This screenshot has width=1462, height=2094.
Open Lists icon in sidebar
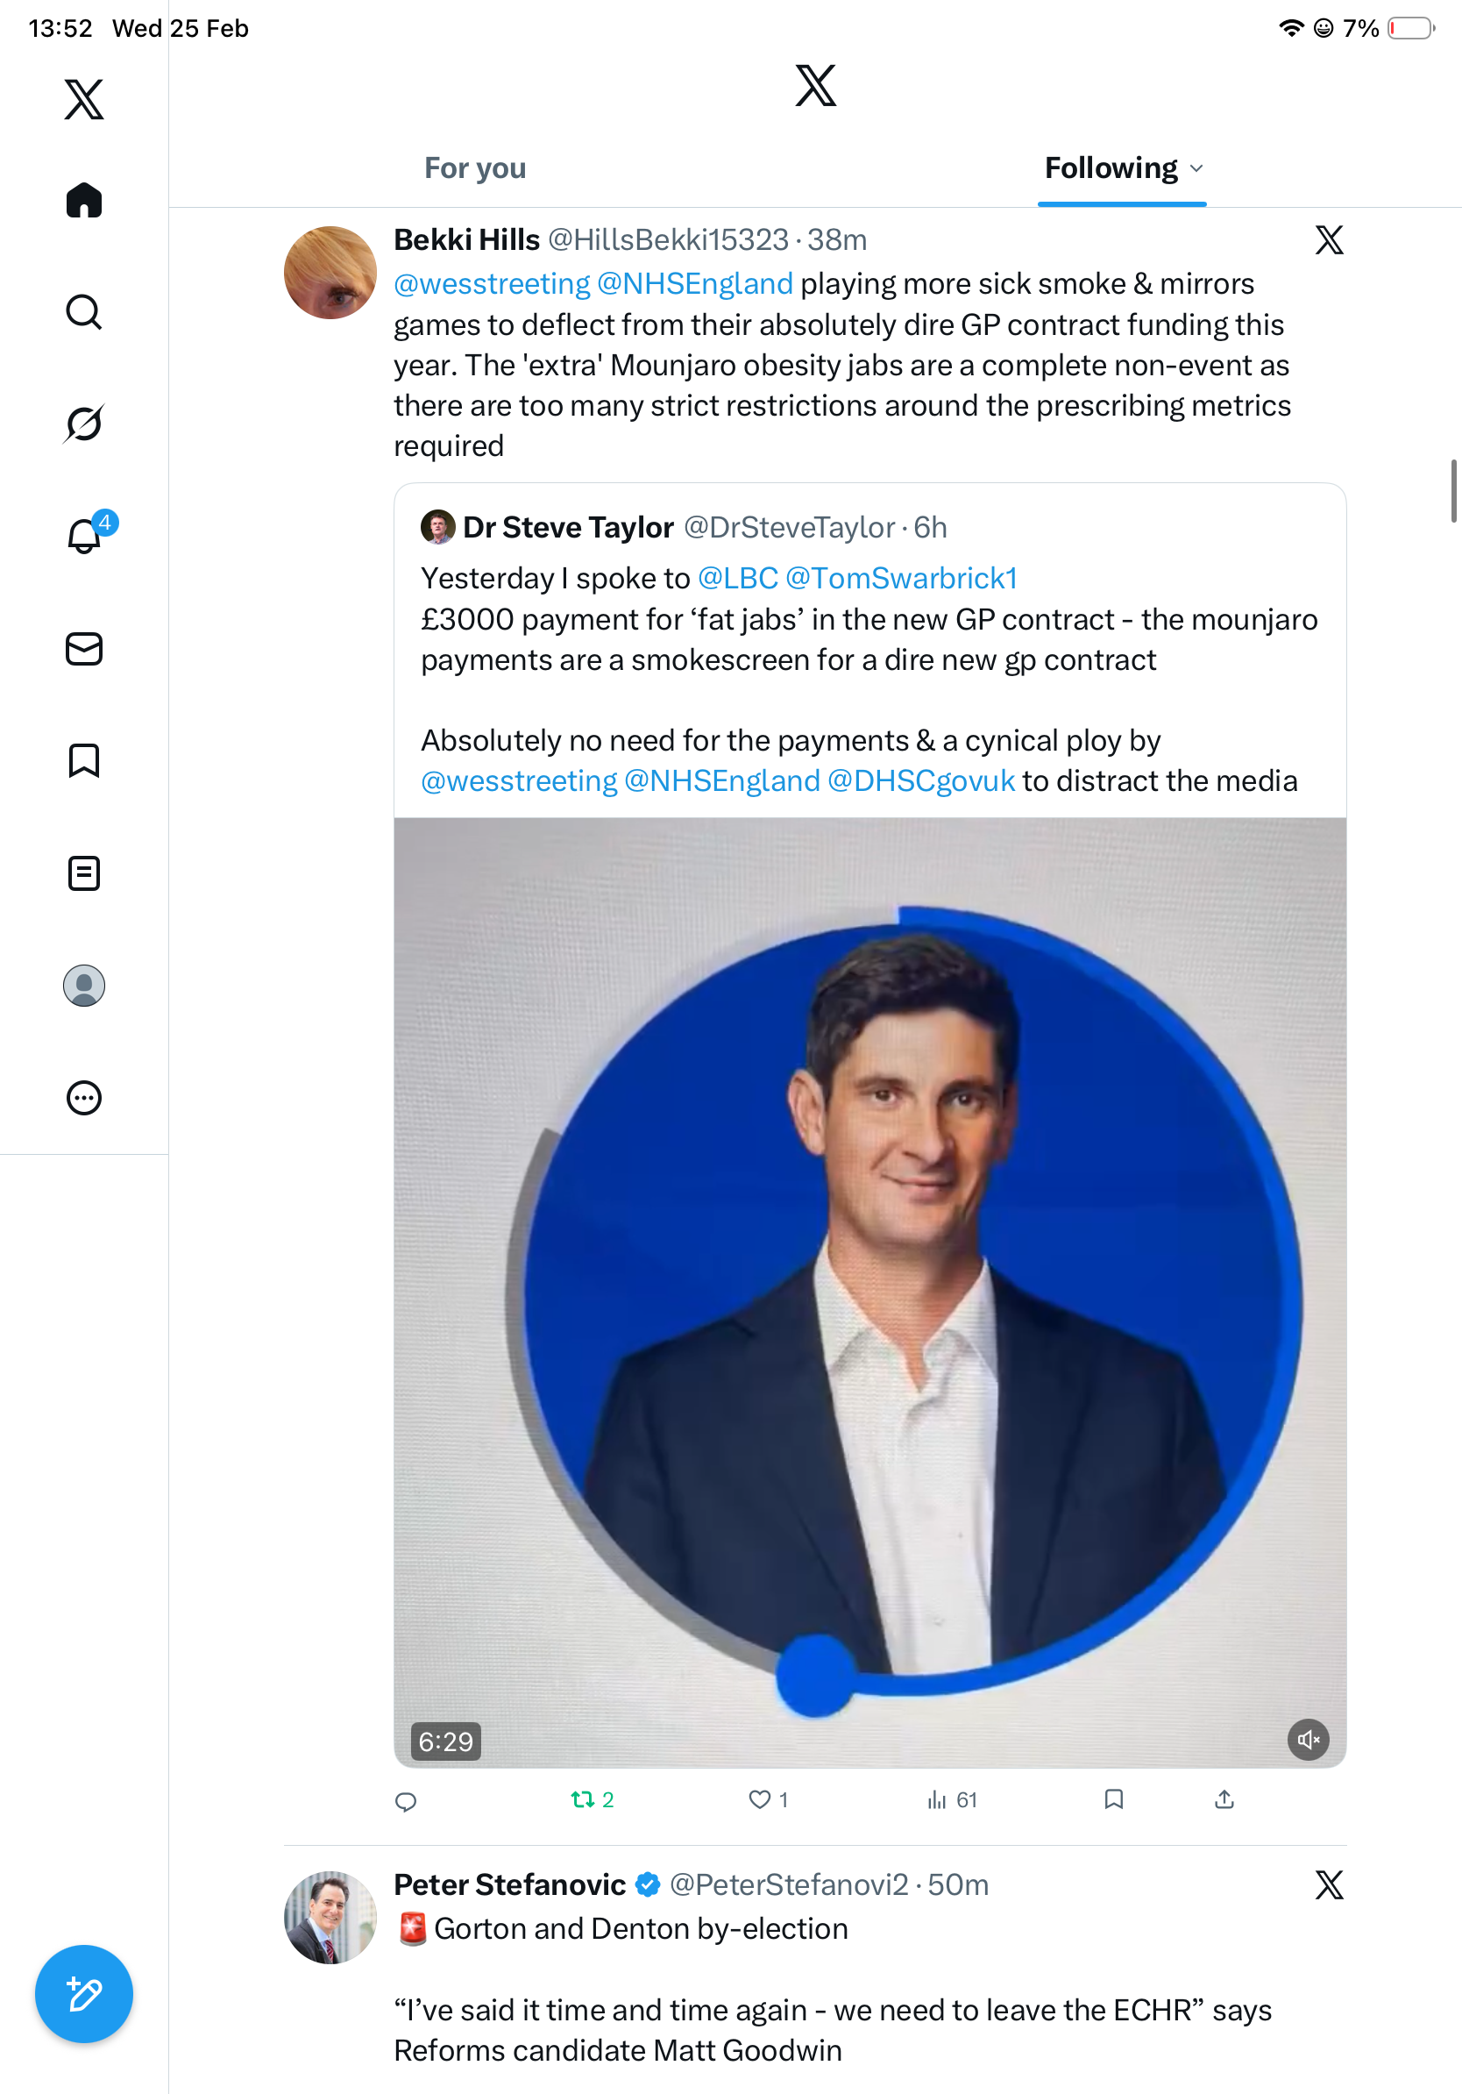tap(84, 872)
